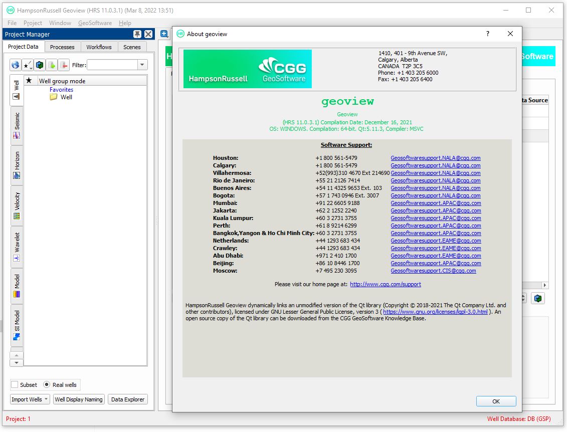
Task: Click the globe icon in Project Data toolbar
Action: click(x=16, y=65)
